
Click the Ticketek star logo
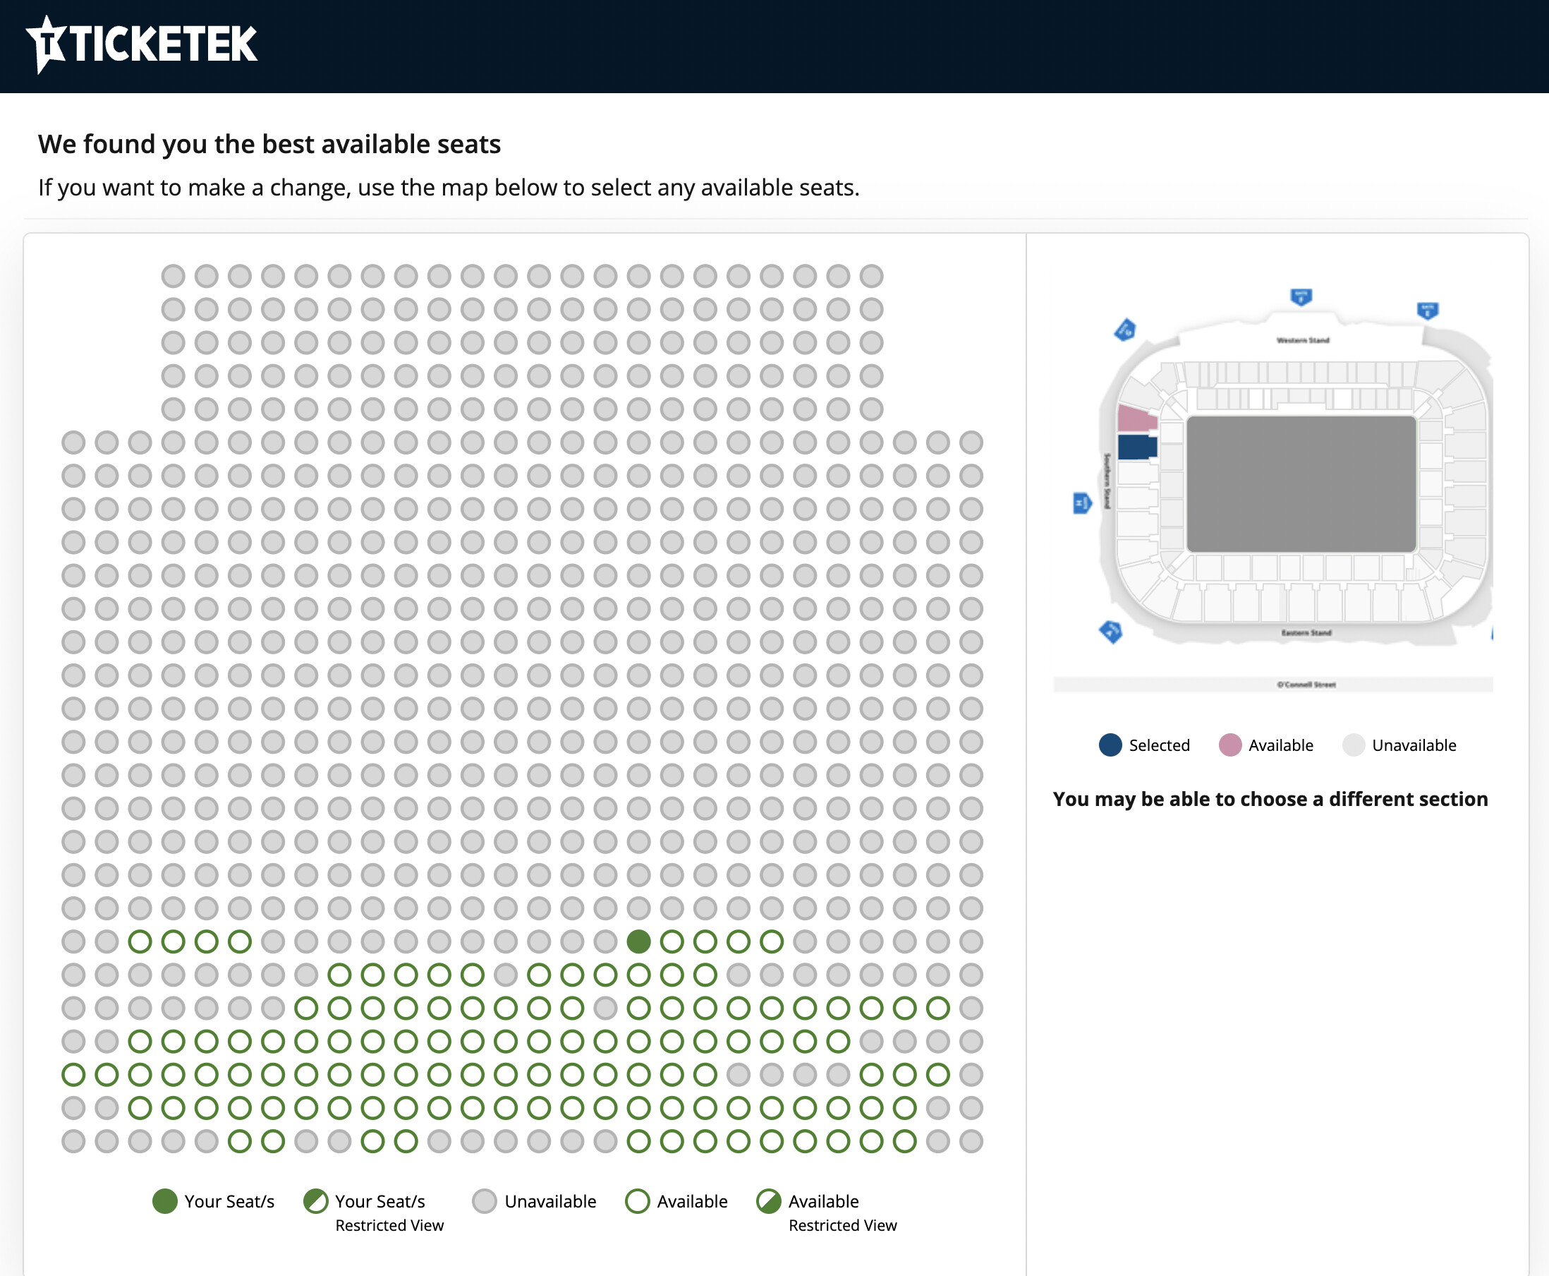click(x=47, y=43)
